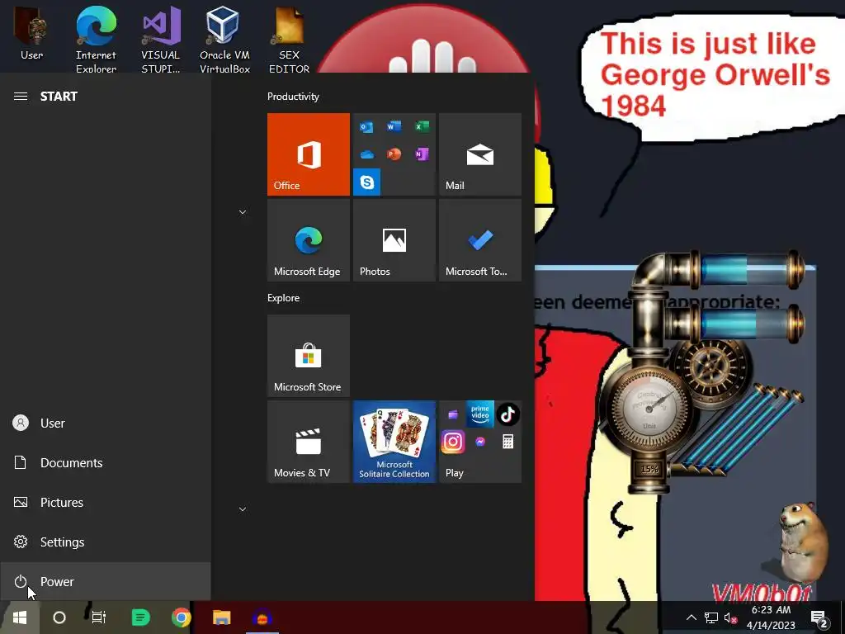Select VISUAL STUPI... desktop shortcut
Image resolution: width=845 pixels, height=634 pixels.
point(161,39)
